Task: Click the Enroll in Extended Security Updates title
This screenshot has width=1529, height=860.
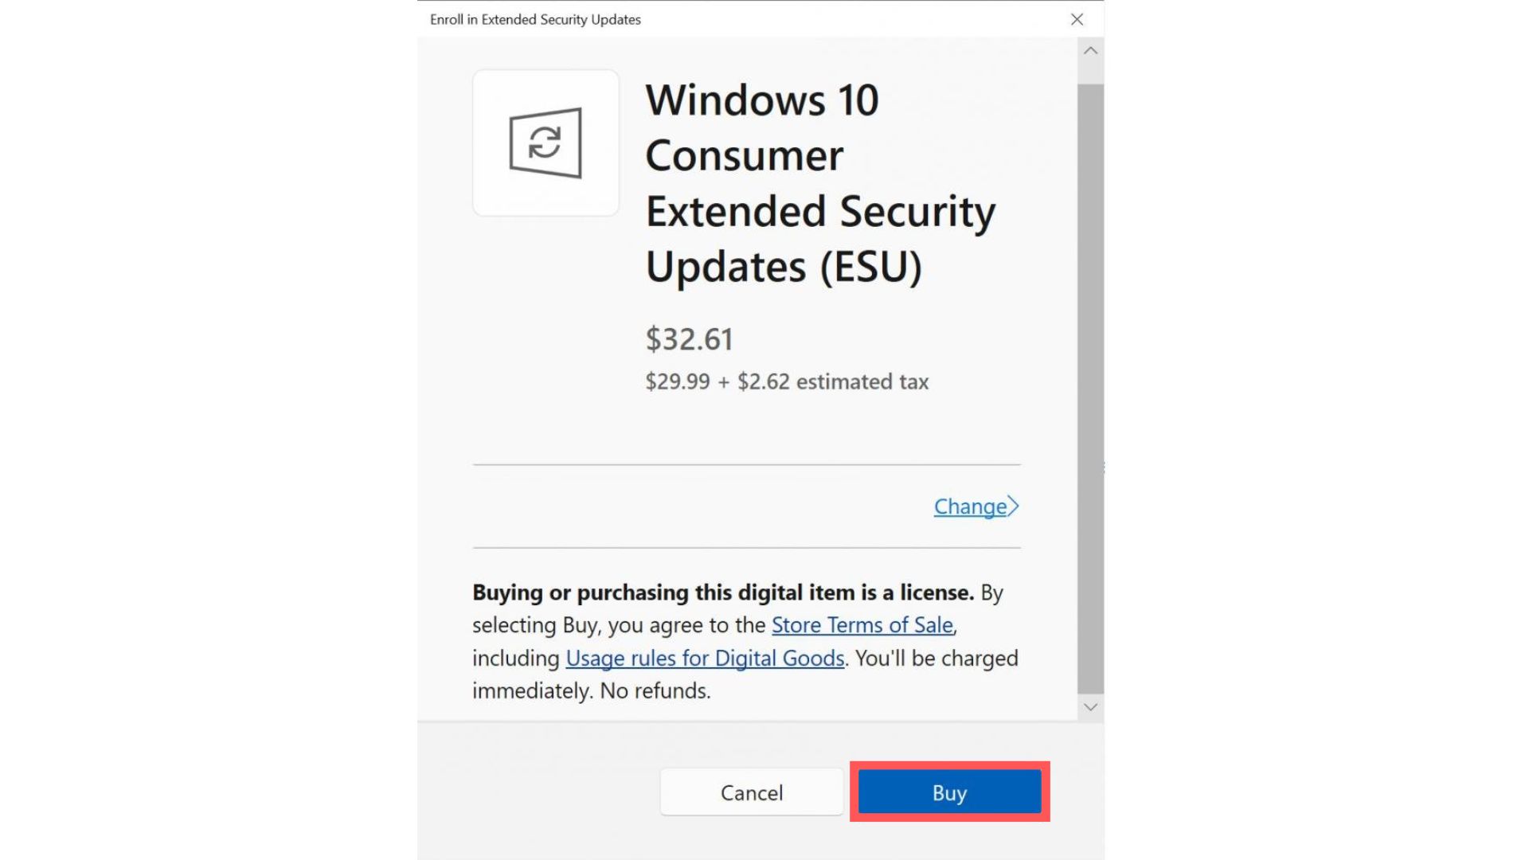Action: click(x=534, y=19)
